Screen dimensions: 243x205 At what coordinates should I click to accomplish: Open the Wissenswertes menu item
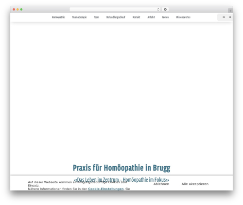click(x=183, y=17)
